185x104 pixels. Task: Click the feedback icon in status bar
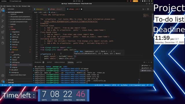[148, 85]
